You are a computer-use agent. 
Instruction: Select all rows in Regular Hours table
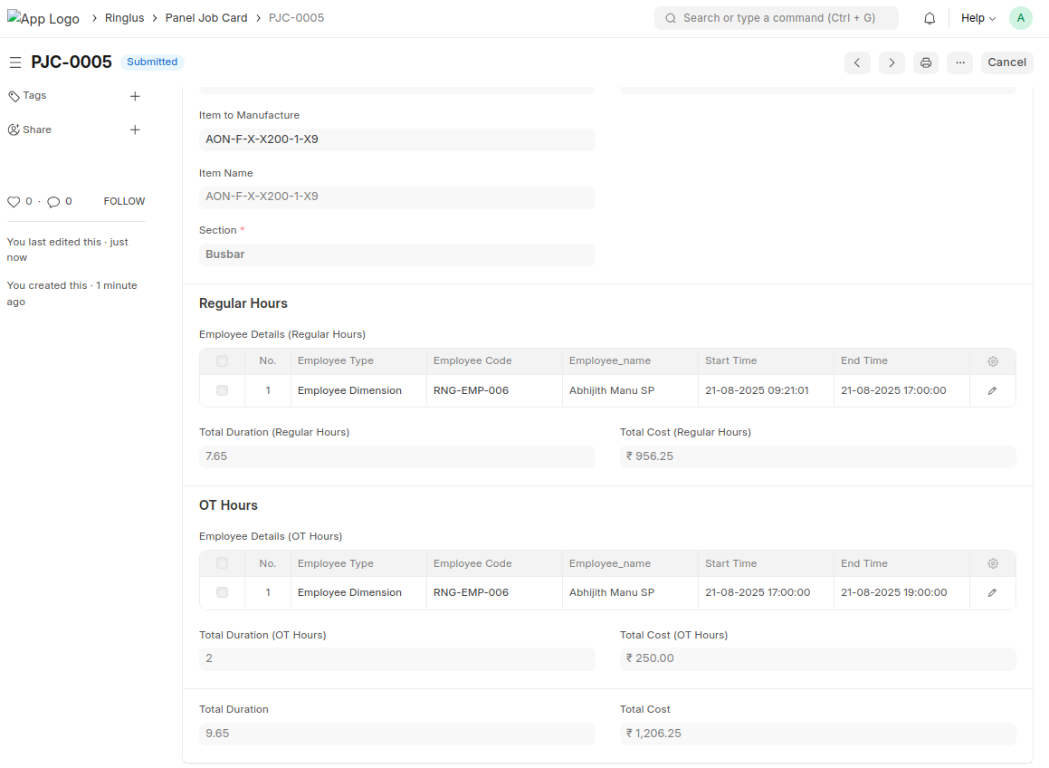pyautogui.click(x=223, y=361)
